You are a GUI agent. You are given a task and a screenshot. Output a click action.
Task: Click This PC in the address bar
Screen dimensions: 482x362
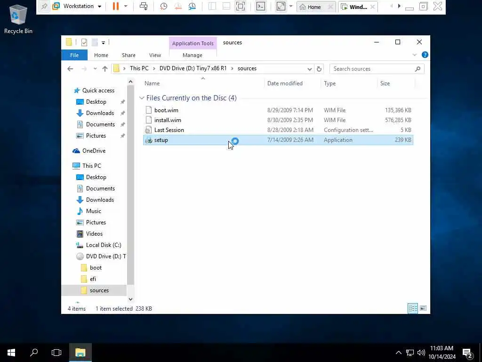tap(139, 68)
